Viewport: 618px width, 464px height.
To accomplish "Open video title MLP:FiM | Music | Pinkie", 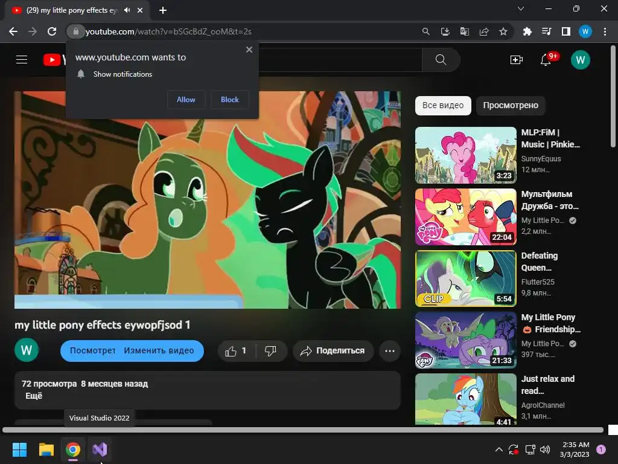I will click(550, 138).
